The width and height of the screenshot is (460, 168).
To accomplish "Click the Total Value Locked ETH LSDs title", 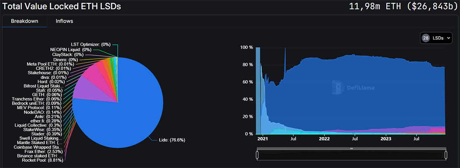I will point(61,6).
